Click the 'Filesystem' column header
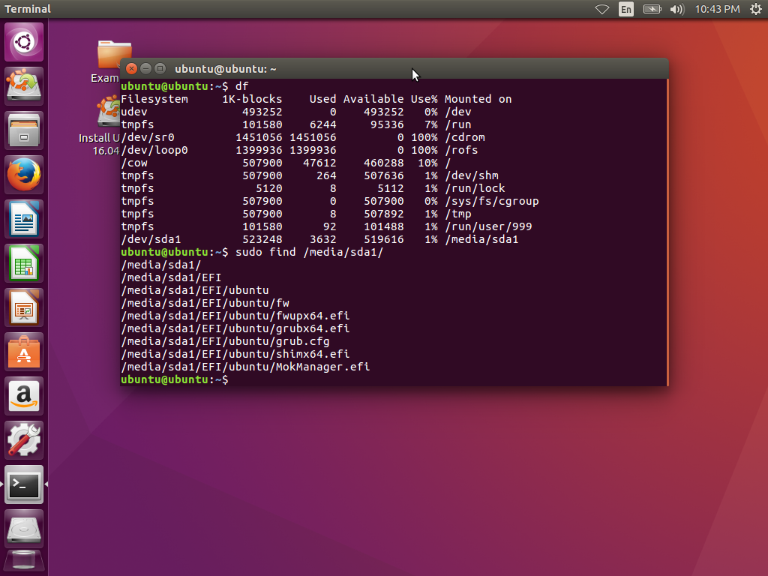 pos(154,100)
